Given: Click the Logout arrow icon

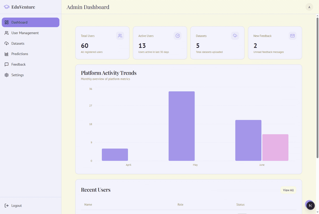Looking at the screenshot, I should coord(7,205).
